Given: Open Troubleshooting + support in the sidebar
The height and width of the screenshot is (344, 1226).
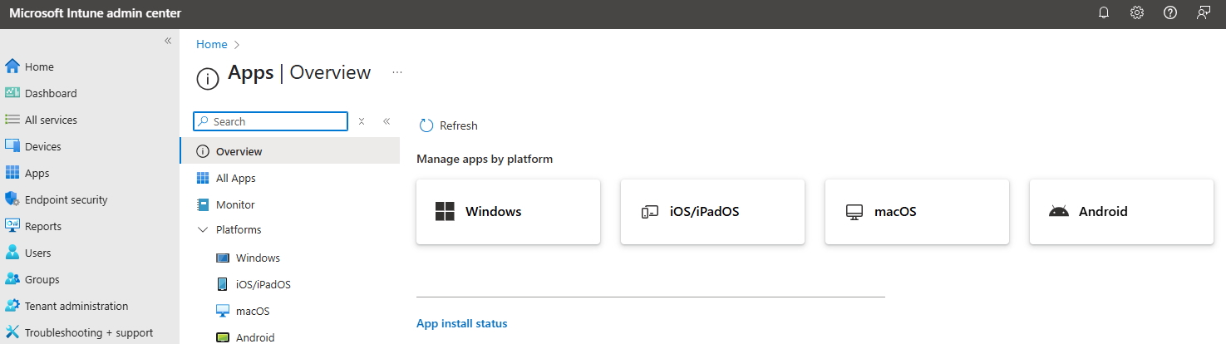Looking at the screenshot, I should pyautogui.click(x=90, y=332).
